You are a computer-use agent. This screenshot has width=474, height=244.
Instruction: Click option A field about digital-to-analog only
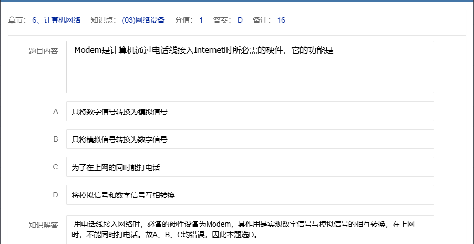pos(250,111)
